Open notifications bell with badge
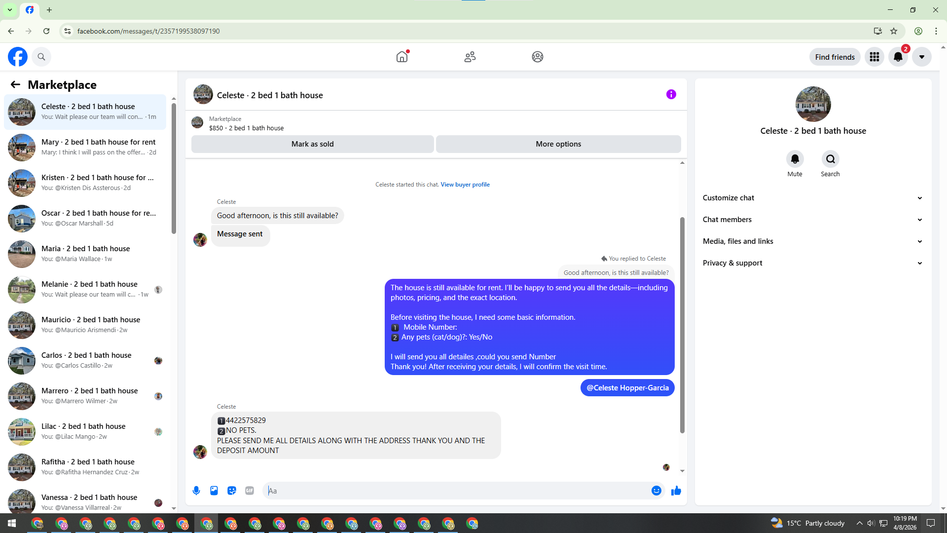947x533 pixels. [x=898, y=57]
